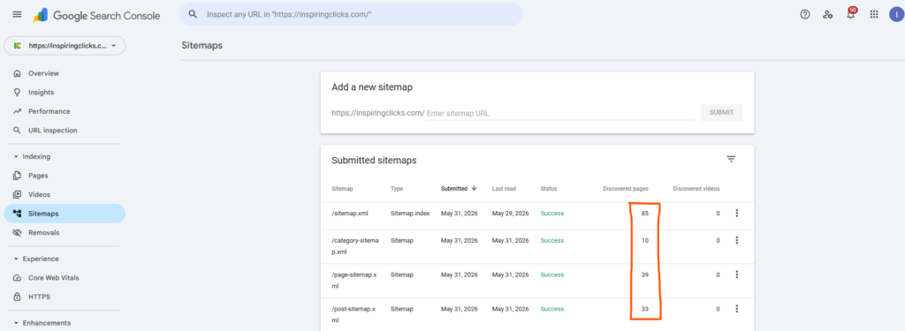Open the Google apps grid icon
The height and width of the screenshot is (331, 905).
click(874, 14)
